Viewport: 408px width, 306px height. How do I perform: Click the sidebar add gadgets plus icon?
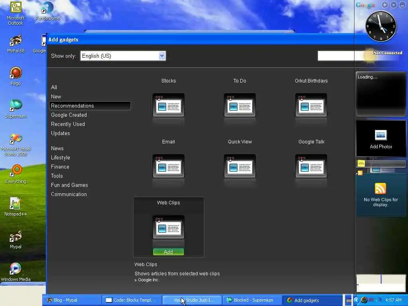[385, 5]
